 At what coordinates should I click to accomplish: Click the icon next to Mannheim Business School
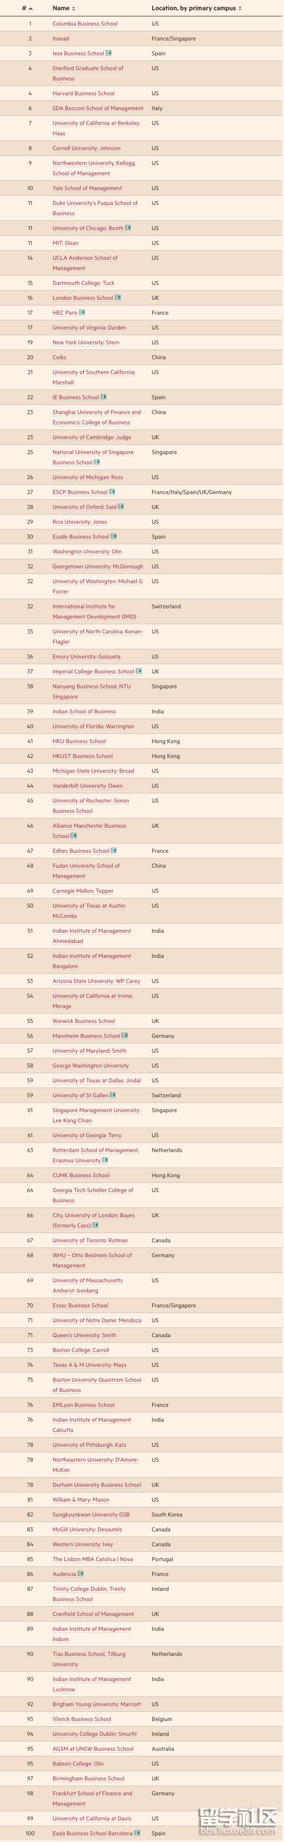pos(125,1035)
